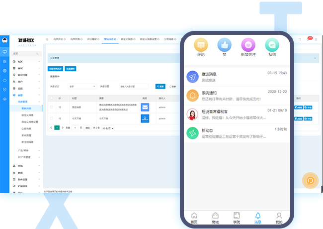Click the admin avatar in the blue rail
Viewport: 323px width, 229px height.
tap(4, 40)
